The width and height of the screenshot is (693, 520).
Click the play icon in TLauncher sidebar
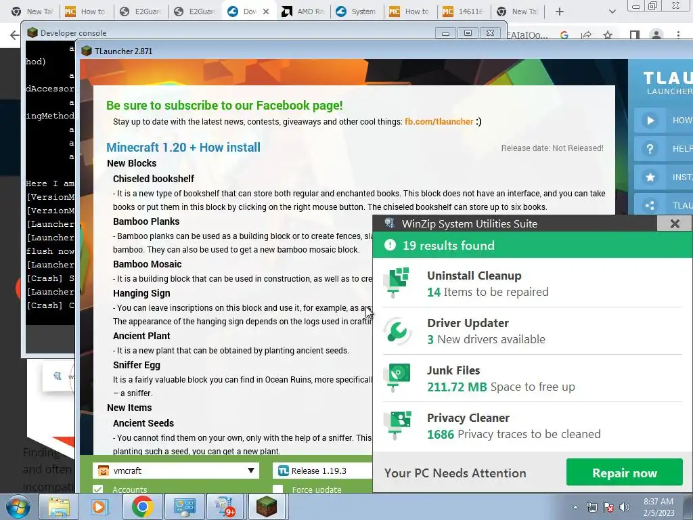(650, 121)
